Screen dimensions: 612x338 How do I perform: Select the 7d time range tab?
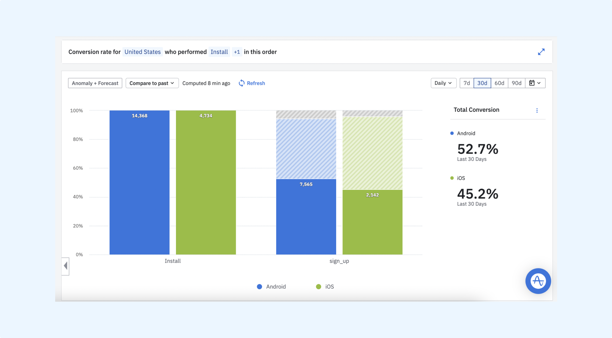467,83
